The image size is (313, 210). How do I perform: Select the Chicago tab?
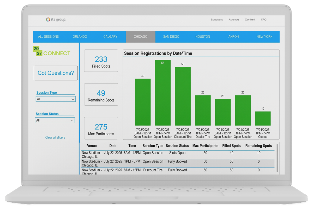click(141, 37)
